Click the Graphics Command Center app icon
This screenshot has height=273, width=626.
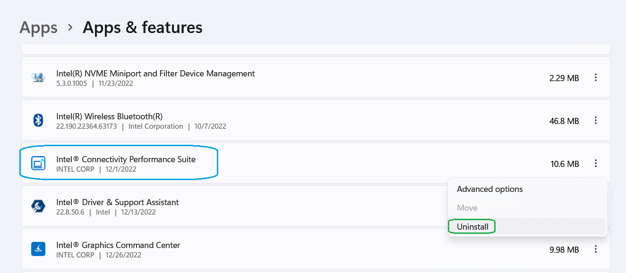tap(38, 249)
